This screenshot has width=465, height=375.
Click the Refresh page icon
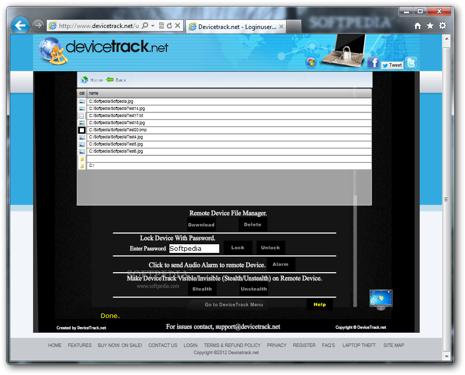[169, 25]
